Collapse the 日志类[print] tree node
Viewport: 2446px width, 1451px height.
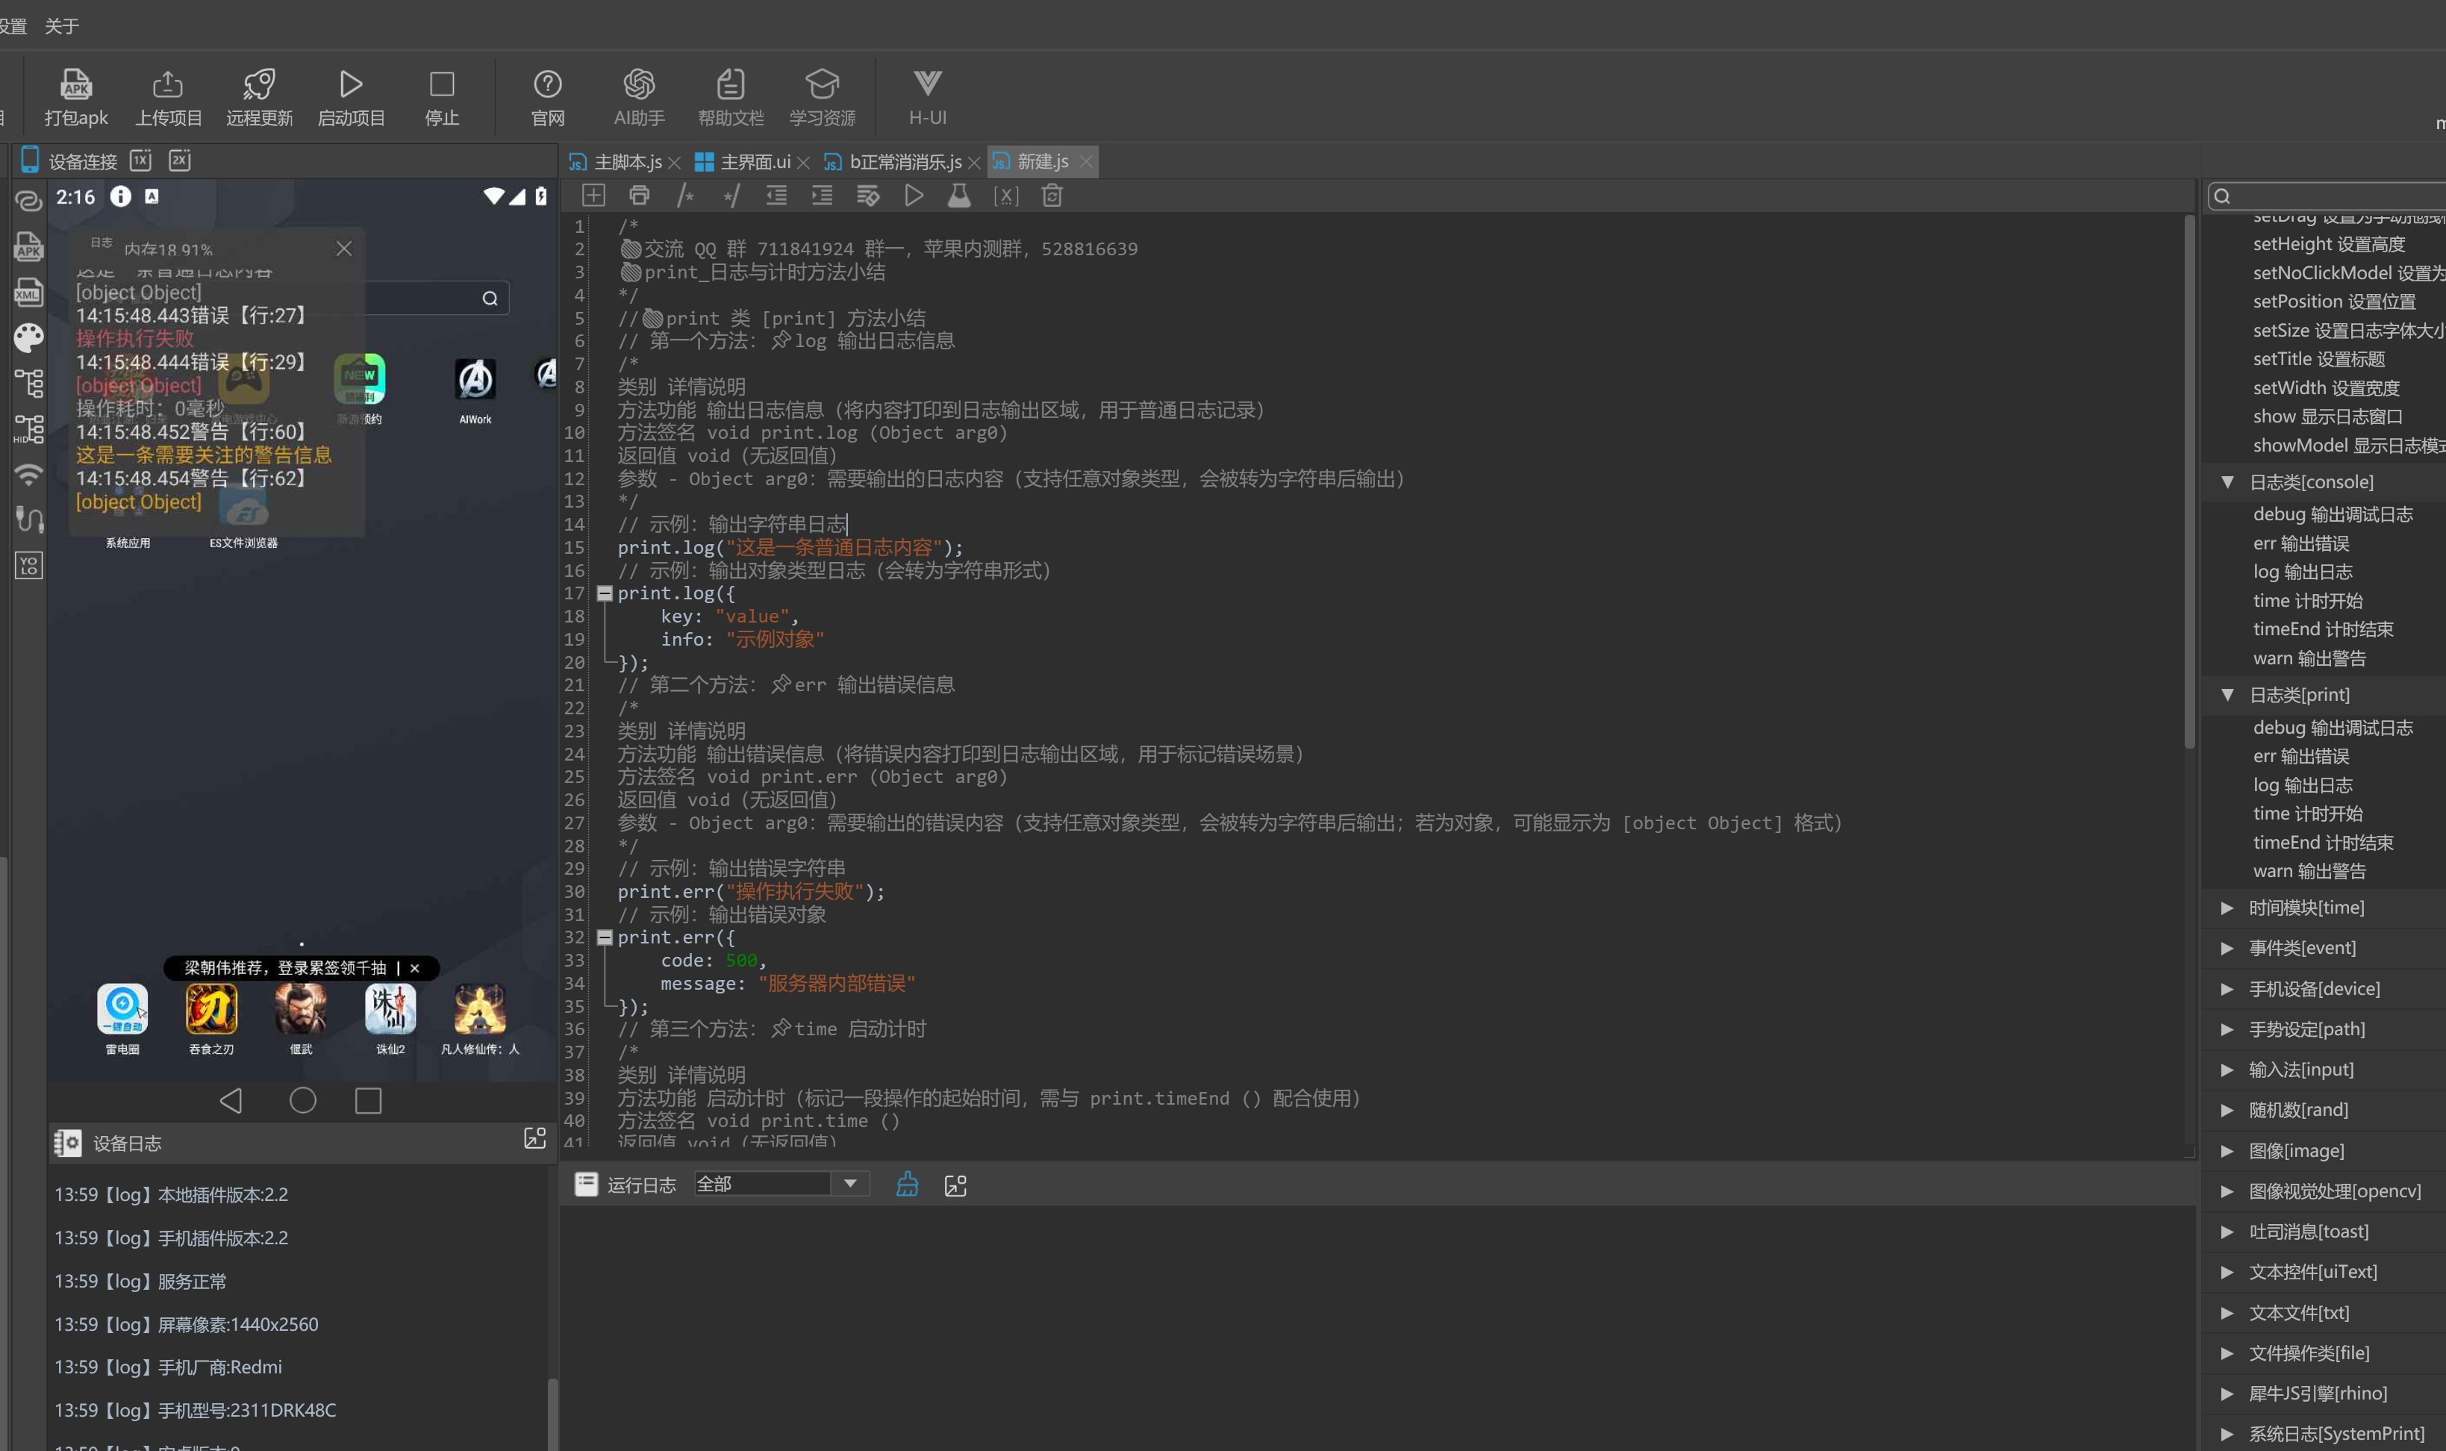tap(2227, 695)
